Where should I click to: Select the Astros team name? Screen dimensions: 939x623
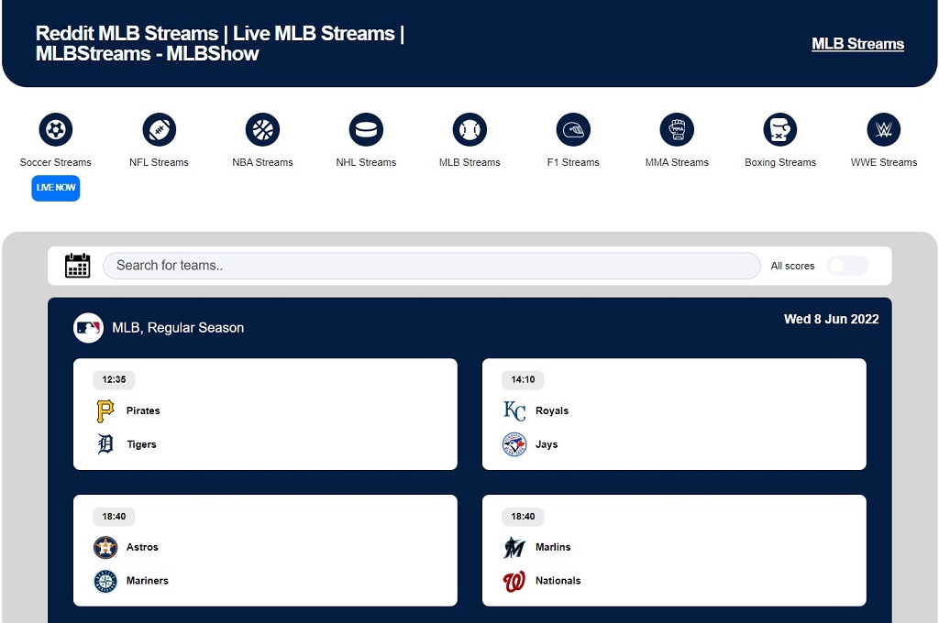point(142,547)
